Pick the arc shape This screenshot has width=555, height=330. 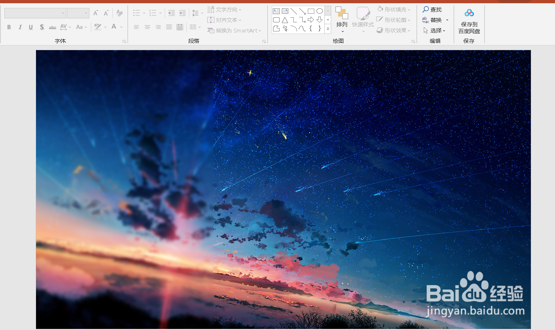coord(294,28)
